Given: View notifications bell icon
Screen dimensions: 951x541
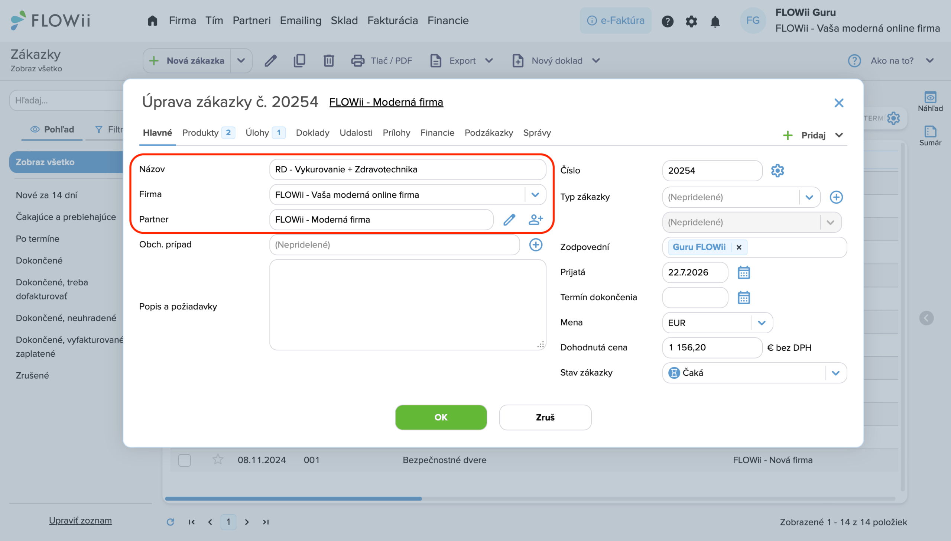Looking at the screenshot, I should click(x=715, y=21).
